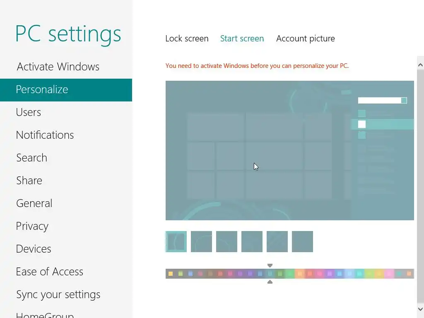The image size is (424, 318).
Task: Choose the first highlighted background pattern thumbnail
Action: (176, 241)
